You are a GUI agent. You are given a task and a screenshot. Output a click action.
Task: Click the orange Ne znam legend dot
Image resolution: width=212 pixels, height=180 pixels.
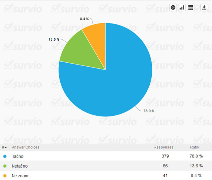pos(5,176)
